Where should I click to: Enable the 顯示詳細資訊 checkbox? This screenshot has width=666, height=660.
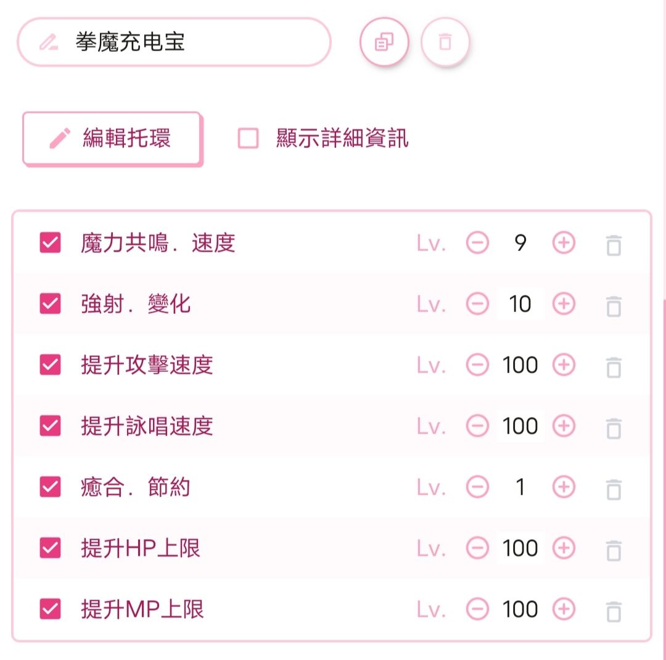point(248,139)
